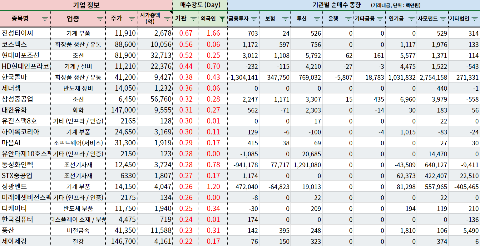Open the filter icon beside 기타금융 header
Screen dimensions: 480x246
tap(380, 19)
